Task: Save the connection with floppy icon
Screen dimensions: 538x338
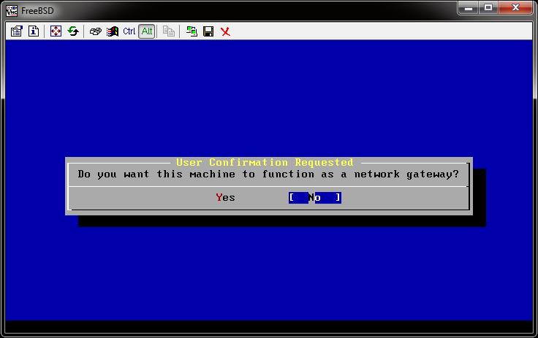Action: [208, 31]
